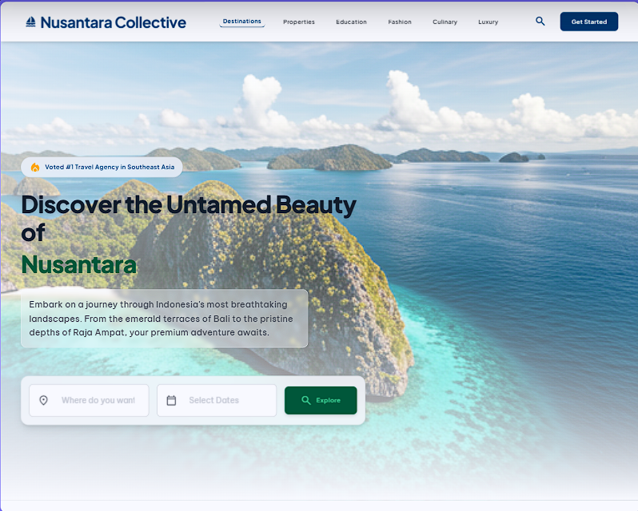Viewport: 638px width, 511px height.
Task: Open the Nusantara Collective home link
Action: pos(106,22)
